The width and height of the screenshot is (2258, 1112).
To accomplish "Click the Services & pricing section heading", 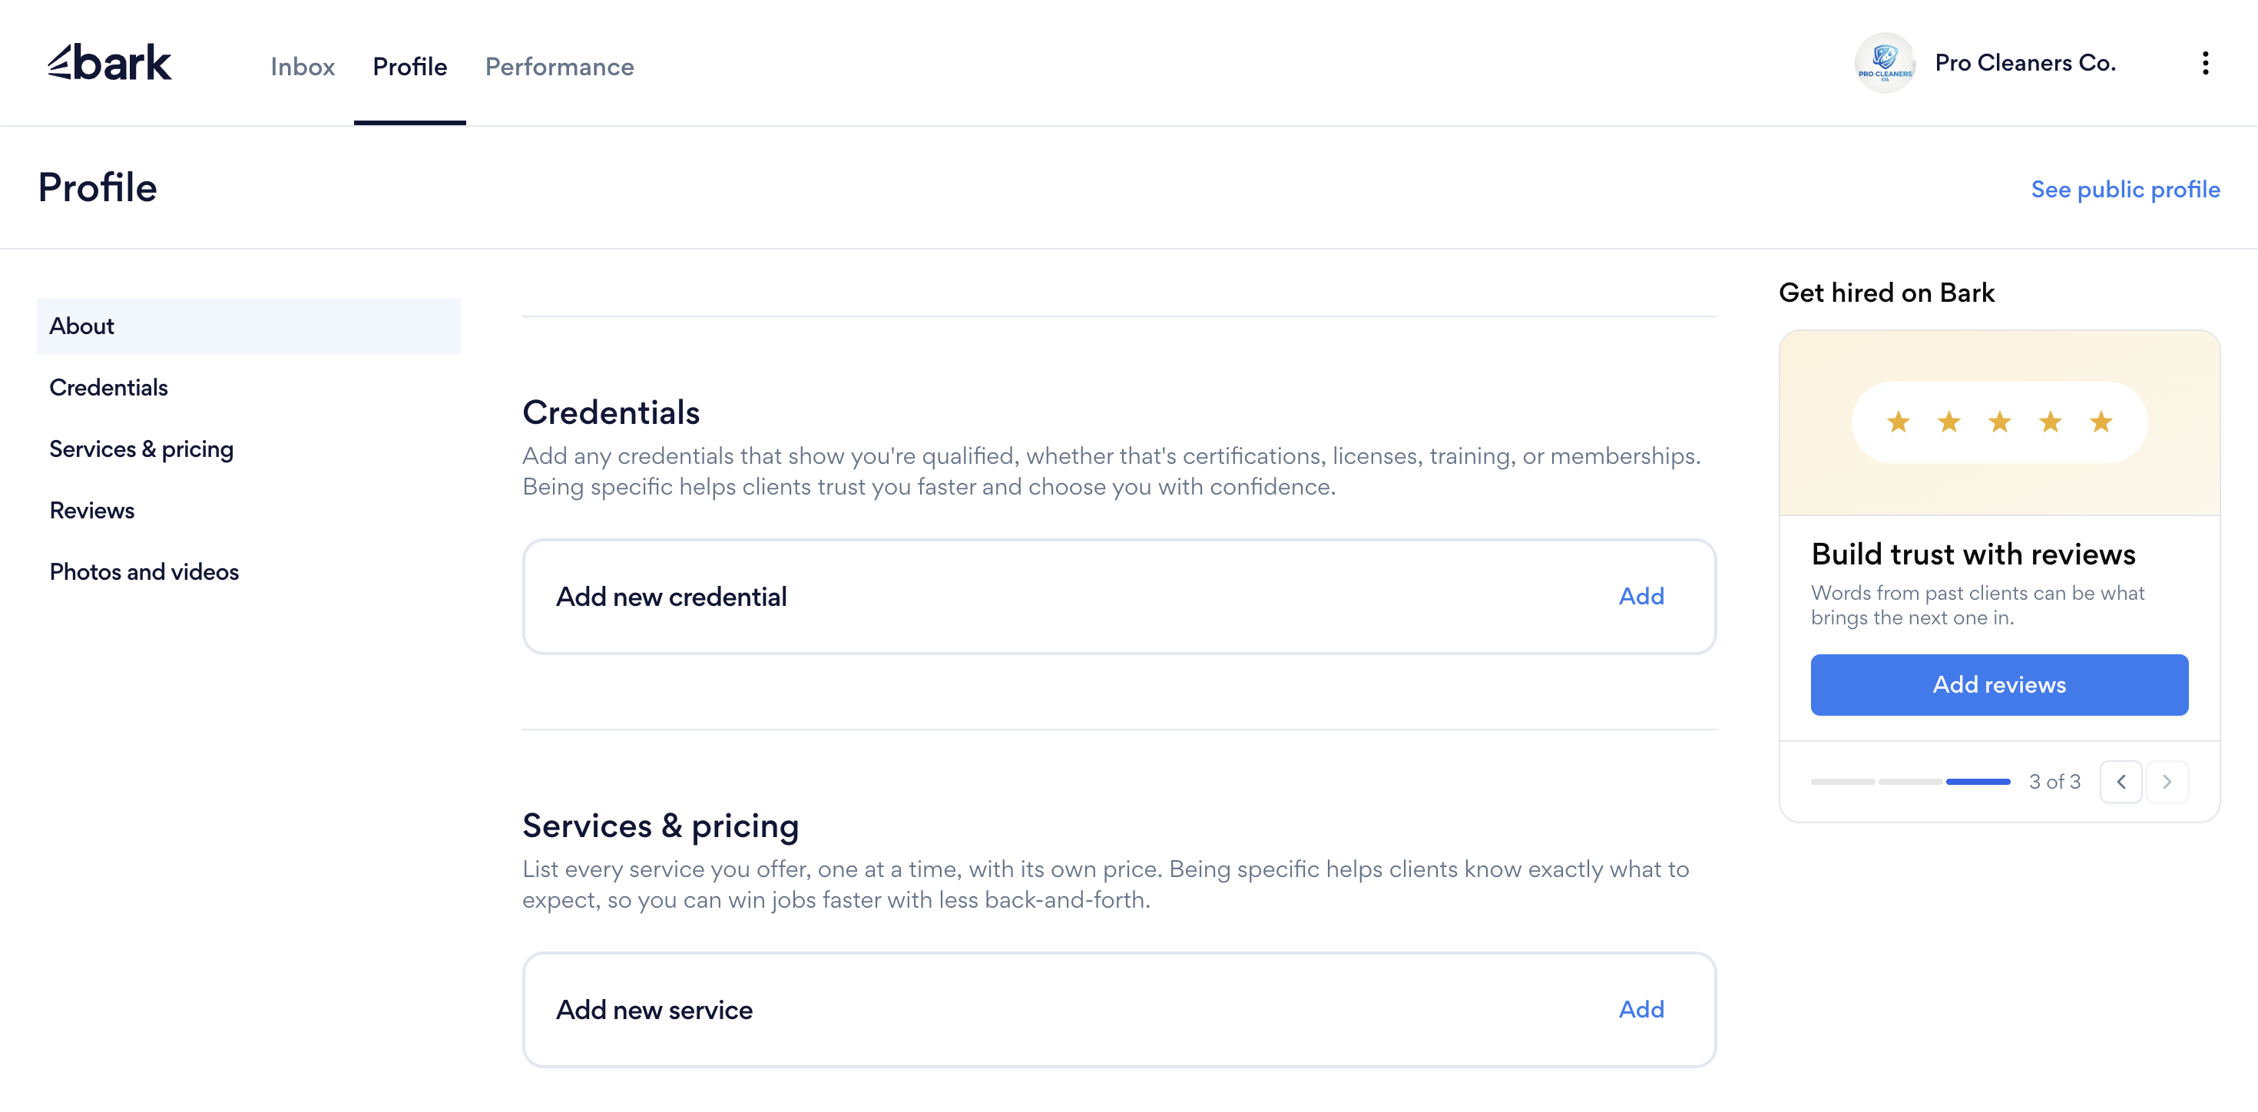I will [x=661, y=826].
